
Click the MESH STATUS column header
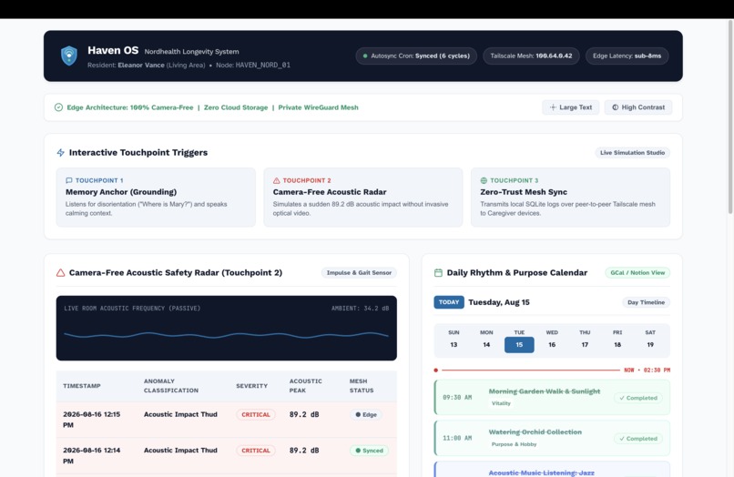click(362, 386)
